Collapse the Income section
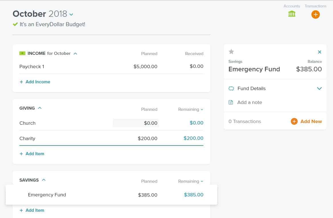 point(75,53)
